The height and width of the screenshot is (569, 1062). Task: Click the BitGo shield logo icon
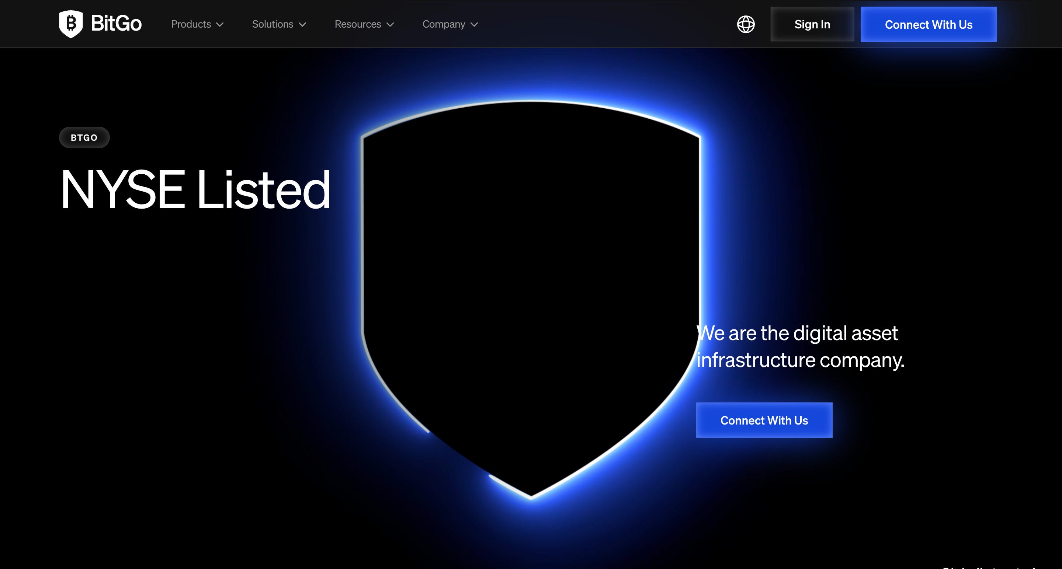click(x=71, y=24)
